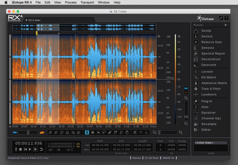Zoom in frequency scale magnifier

pyautogui.click(x=186, y=98)
